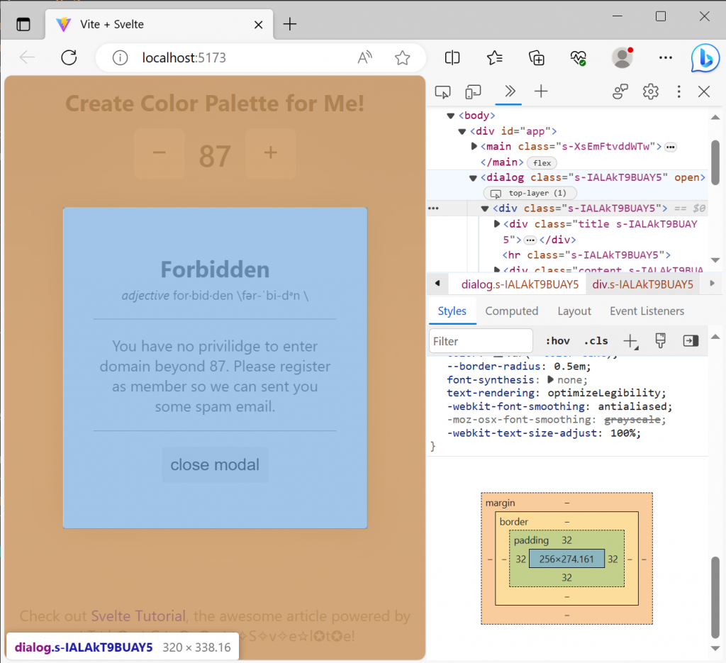
Task: Select div.s-IALAkT9BUAY5 breadcrumb
Action: 642,284
